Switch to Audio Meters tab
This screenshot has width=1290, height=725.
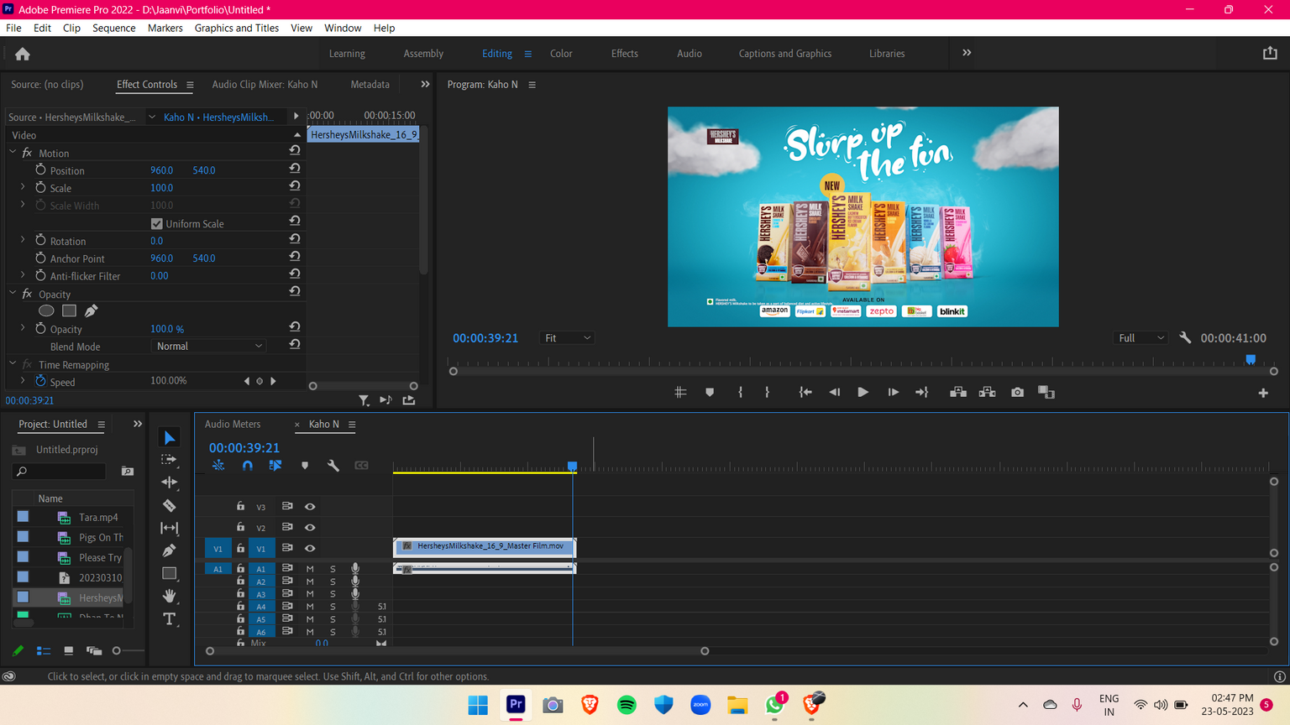tap(233, 424)
